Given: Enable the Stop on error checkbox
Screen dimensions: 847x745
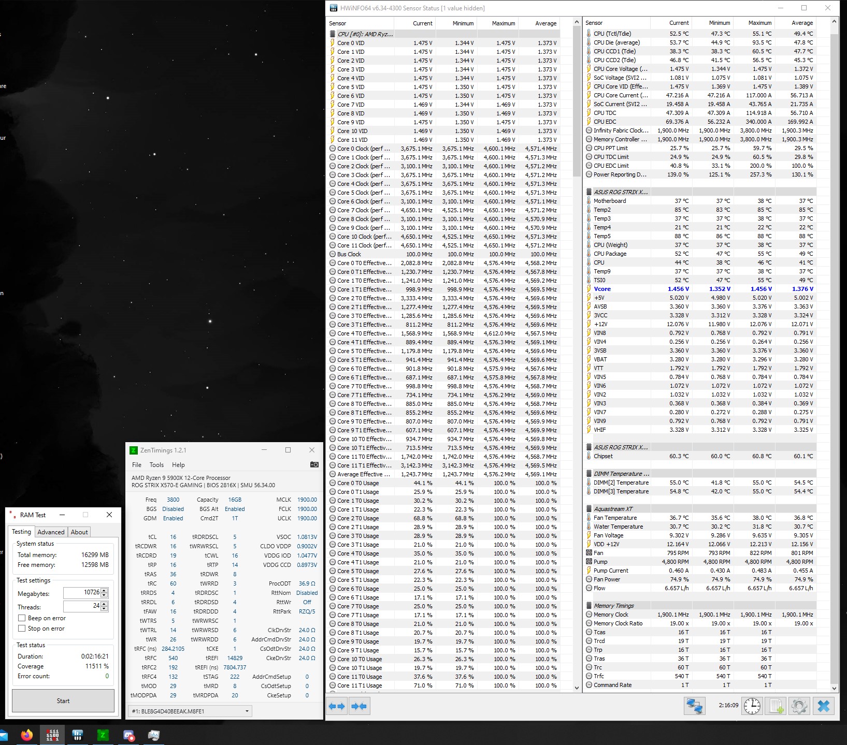Looking at the screenshot, I should (22, 629).
